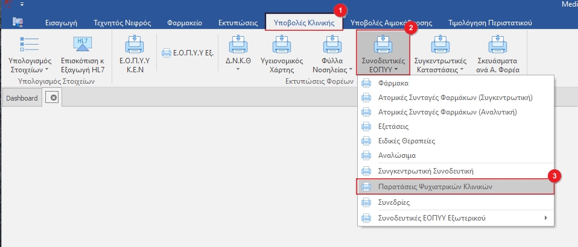Click the application icon at top left
Screen dimensions: 578x247
point(17,22)
